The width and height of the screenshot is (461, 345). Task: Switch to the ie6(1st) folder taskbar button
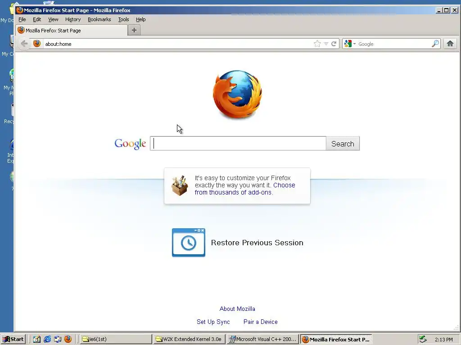(x=116, y=339)
